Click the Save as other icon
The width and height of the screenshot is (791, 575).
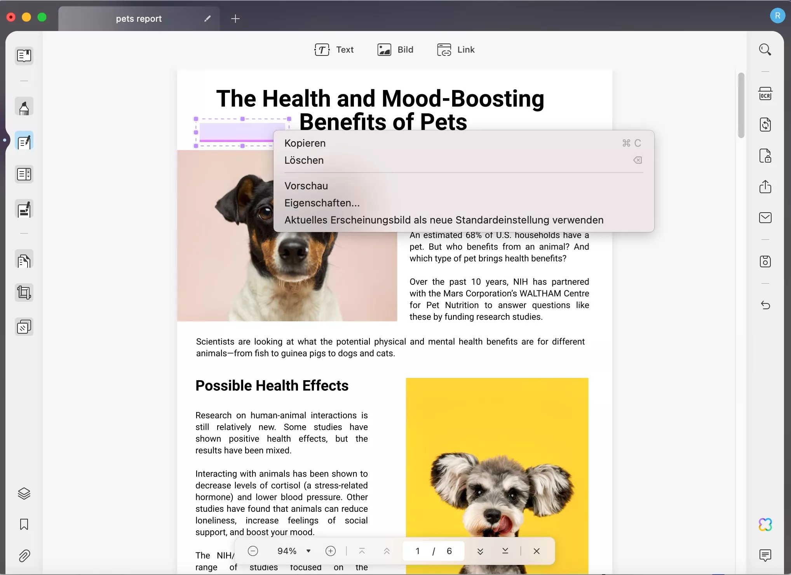pyautogui.click(x=765, y=262)
